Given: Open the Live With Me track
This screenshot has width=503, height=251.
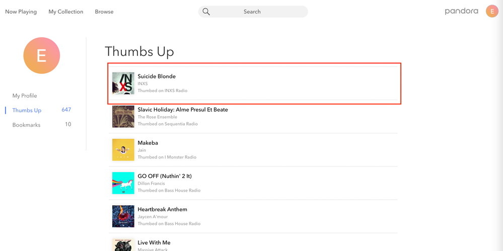Looking at the screenshot, I should (x=154, y=243).
